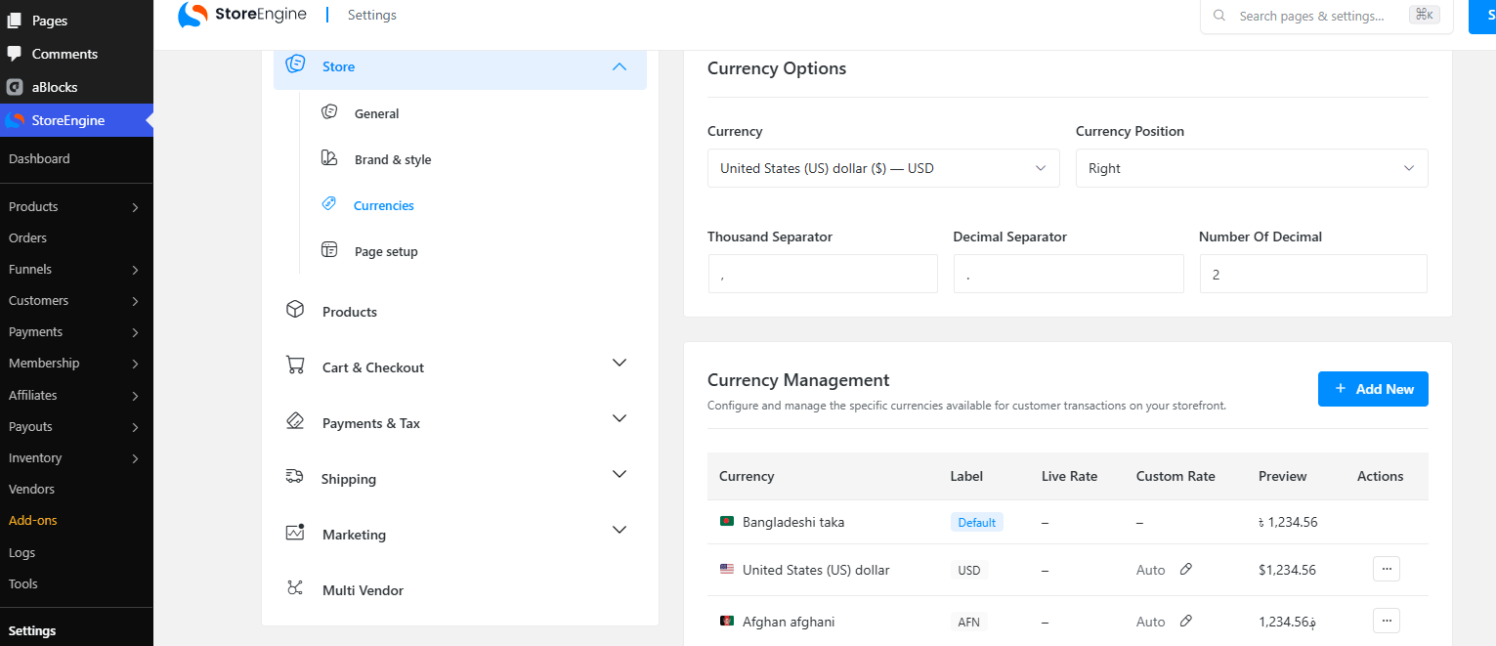Click the United States flag icon
This screenshot has height=646, width=1496.
726,569
